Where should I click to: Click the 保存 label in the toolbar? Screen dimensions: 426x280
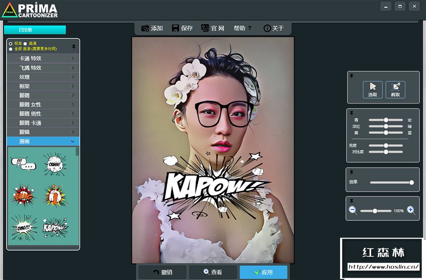coord(187,28)
